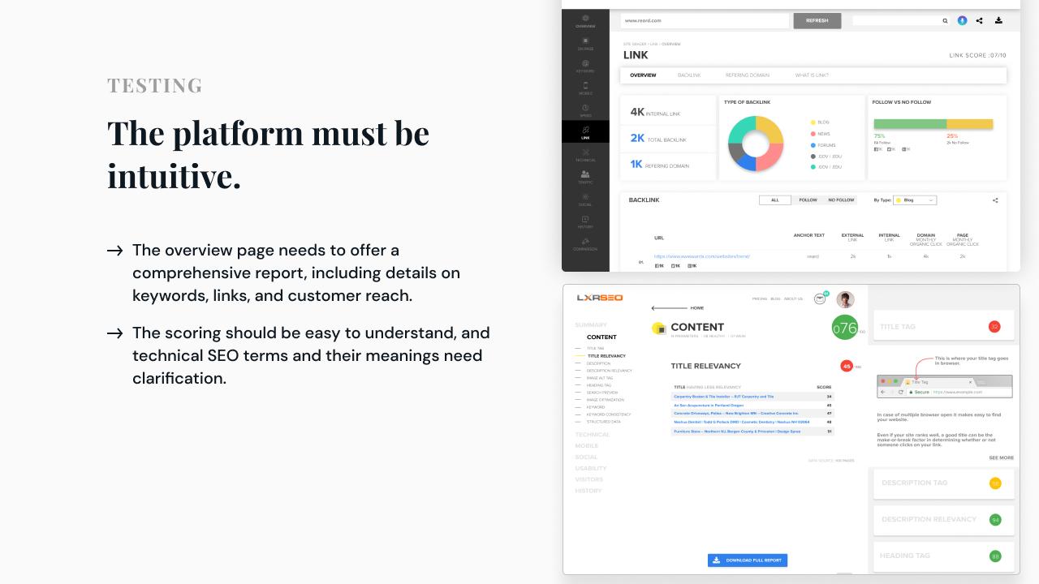Screen dimensions: 1039x584
Task: Open the What Is Link? tab
Action: [x=812, y=75]
